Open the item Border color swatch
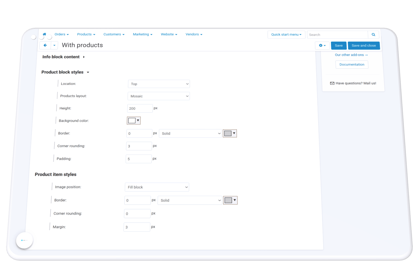 (x=230, y=200)
